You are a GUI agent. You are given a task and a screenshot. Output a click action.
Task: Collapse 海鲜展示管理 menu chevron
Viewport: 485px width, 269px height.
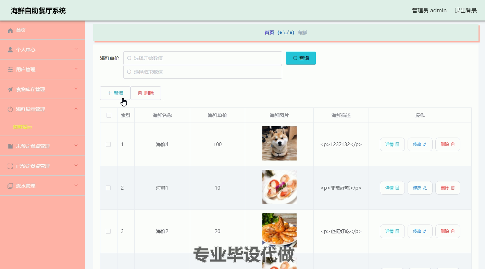click(76, 109)
